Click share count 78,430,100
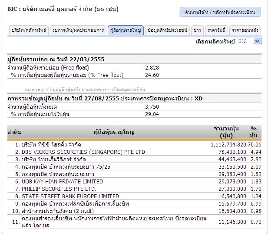Image resolution: width=278 pixels, height=236 pixels. tap(232, 152)
